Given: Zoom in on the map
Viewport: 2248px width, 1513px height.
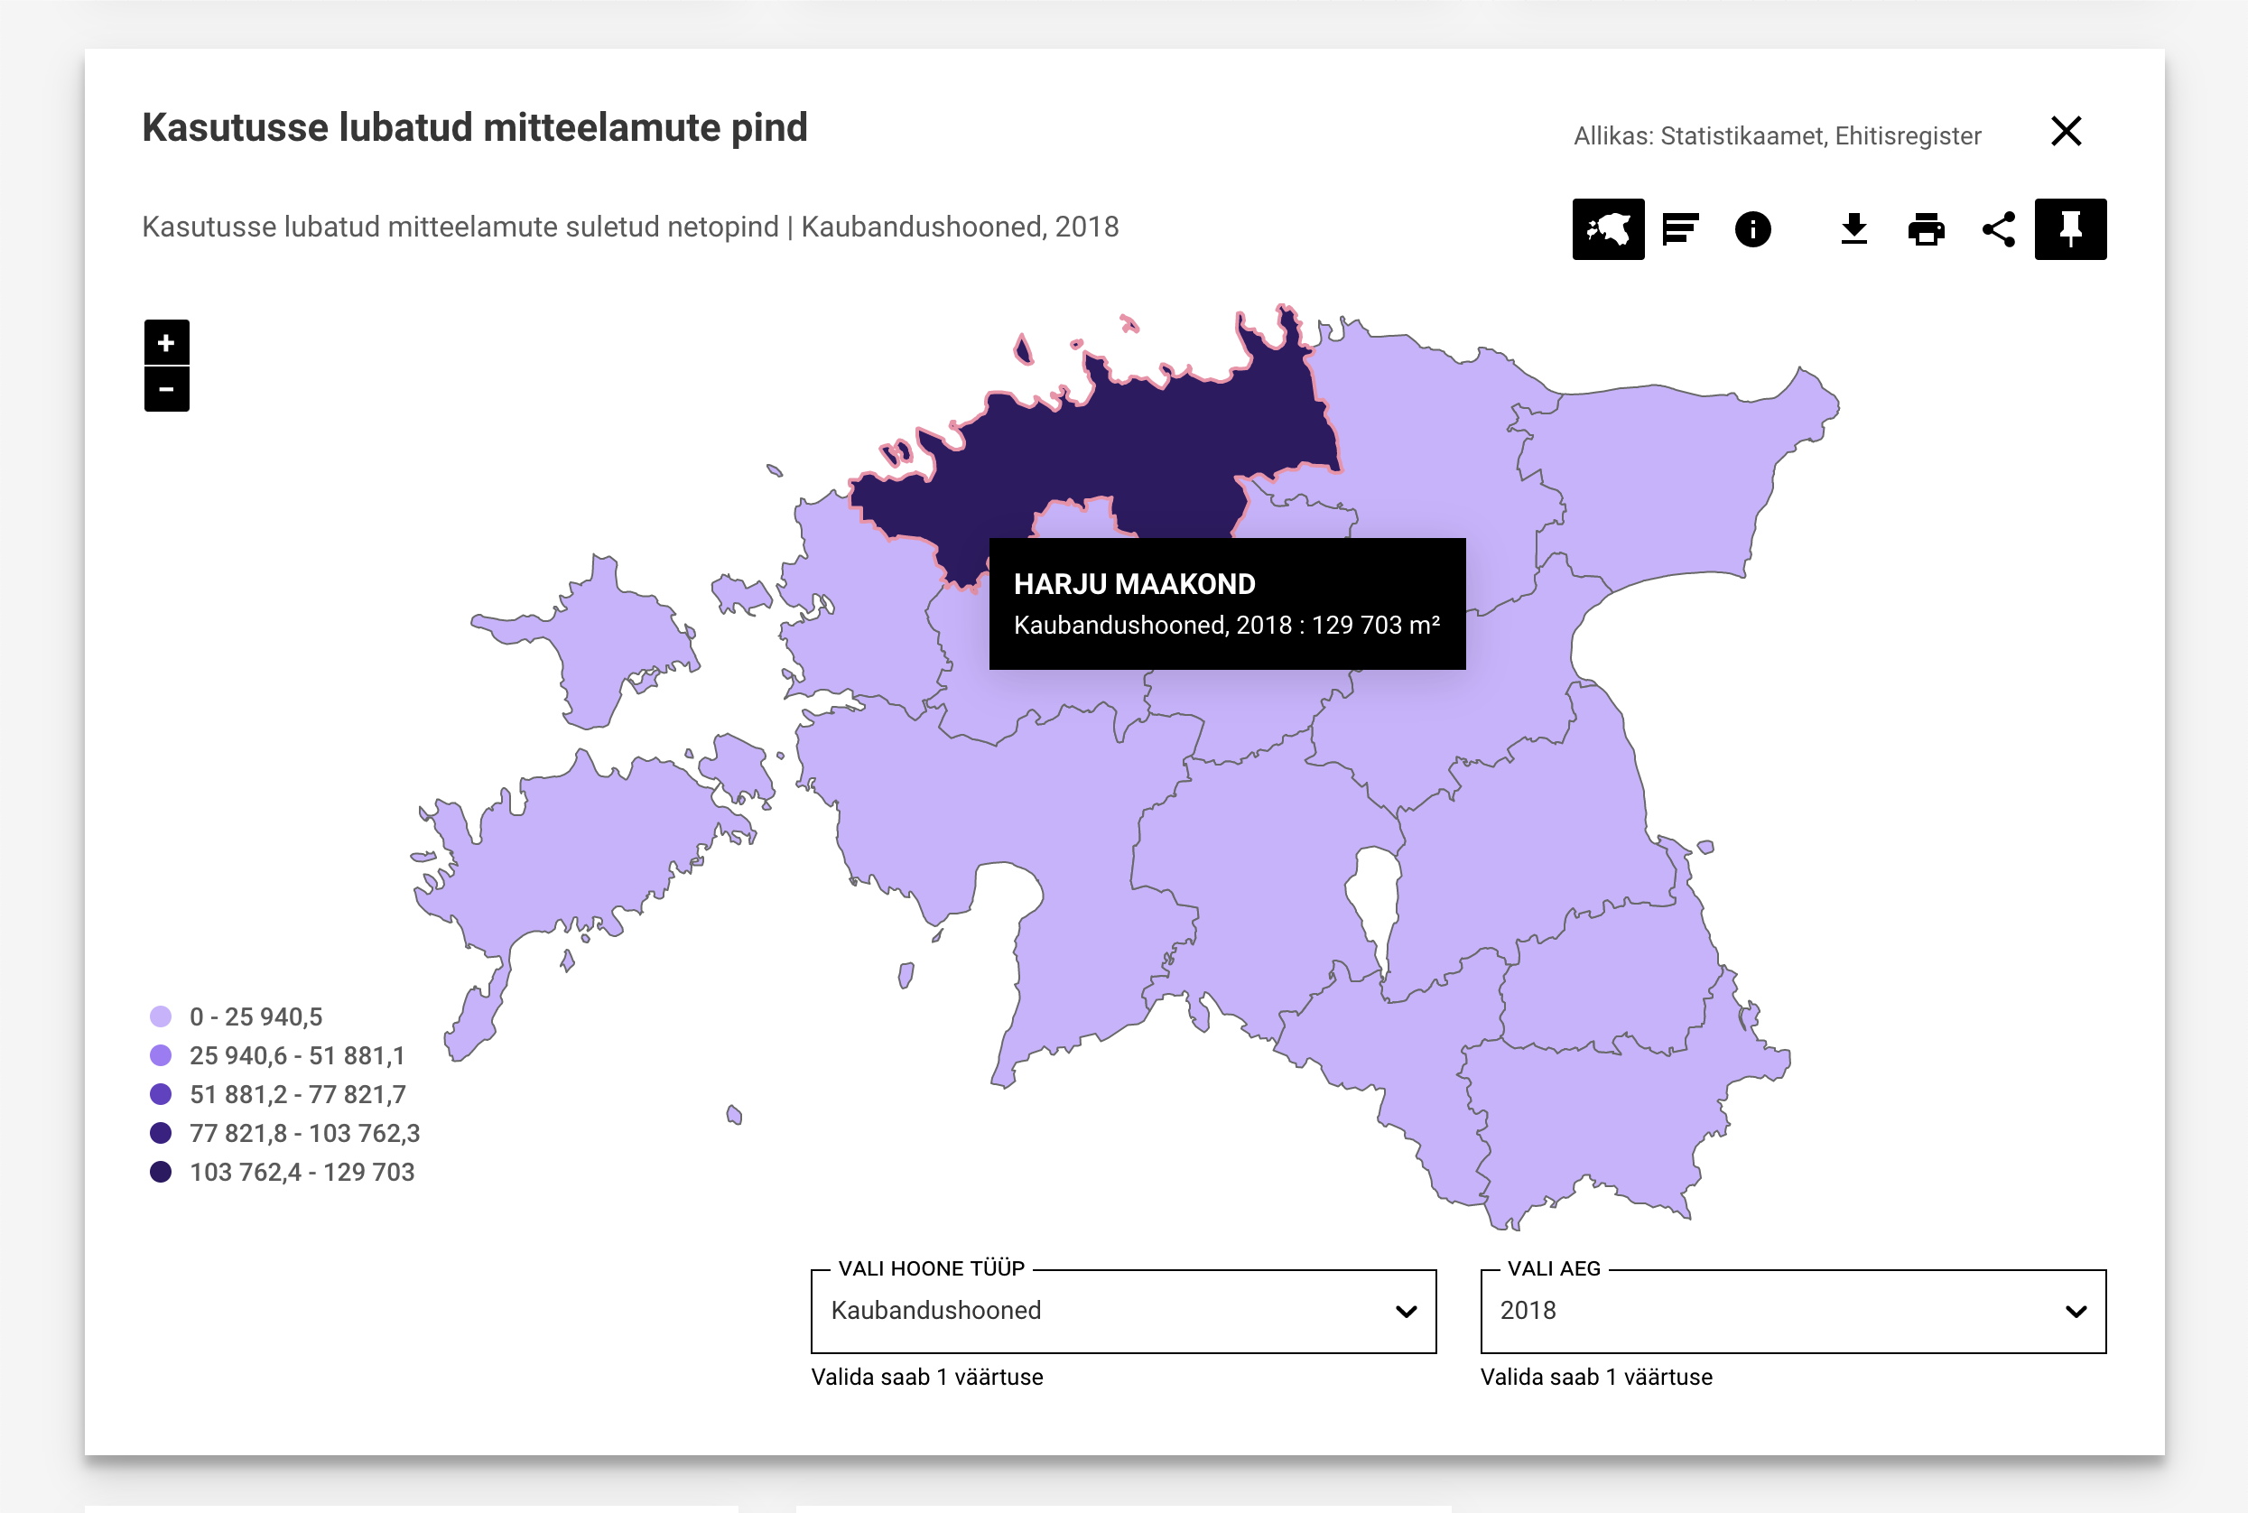Looking at the screenshot, I should pyautogui.click(x=167, y=342).
